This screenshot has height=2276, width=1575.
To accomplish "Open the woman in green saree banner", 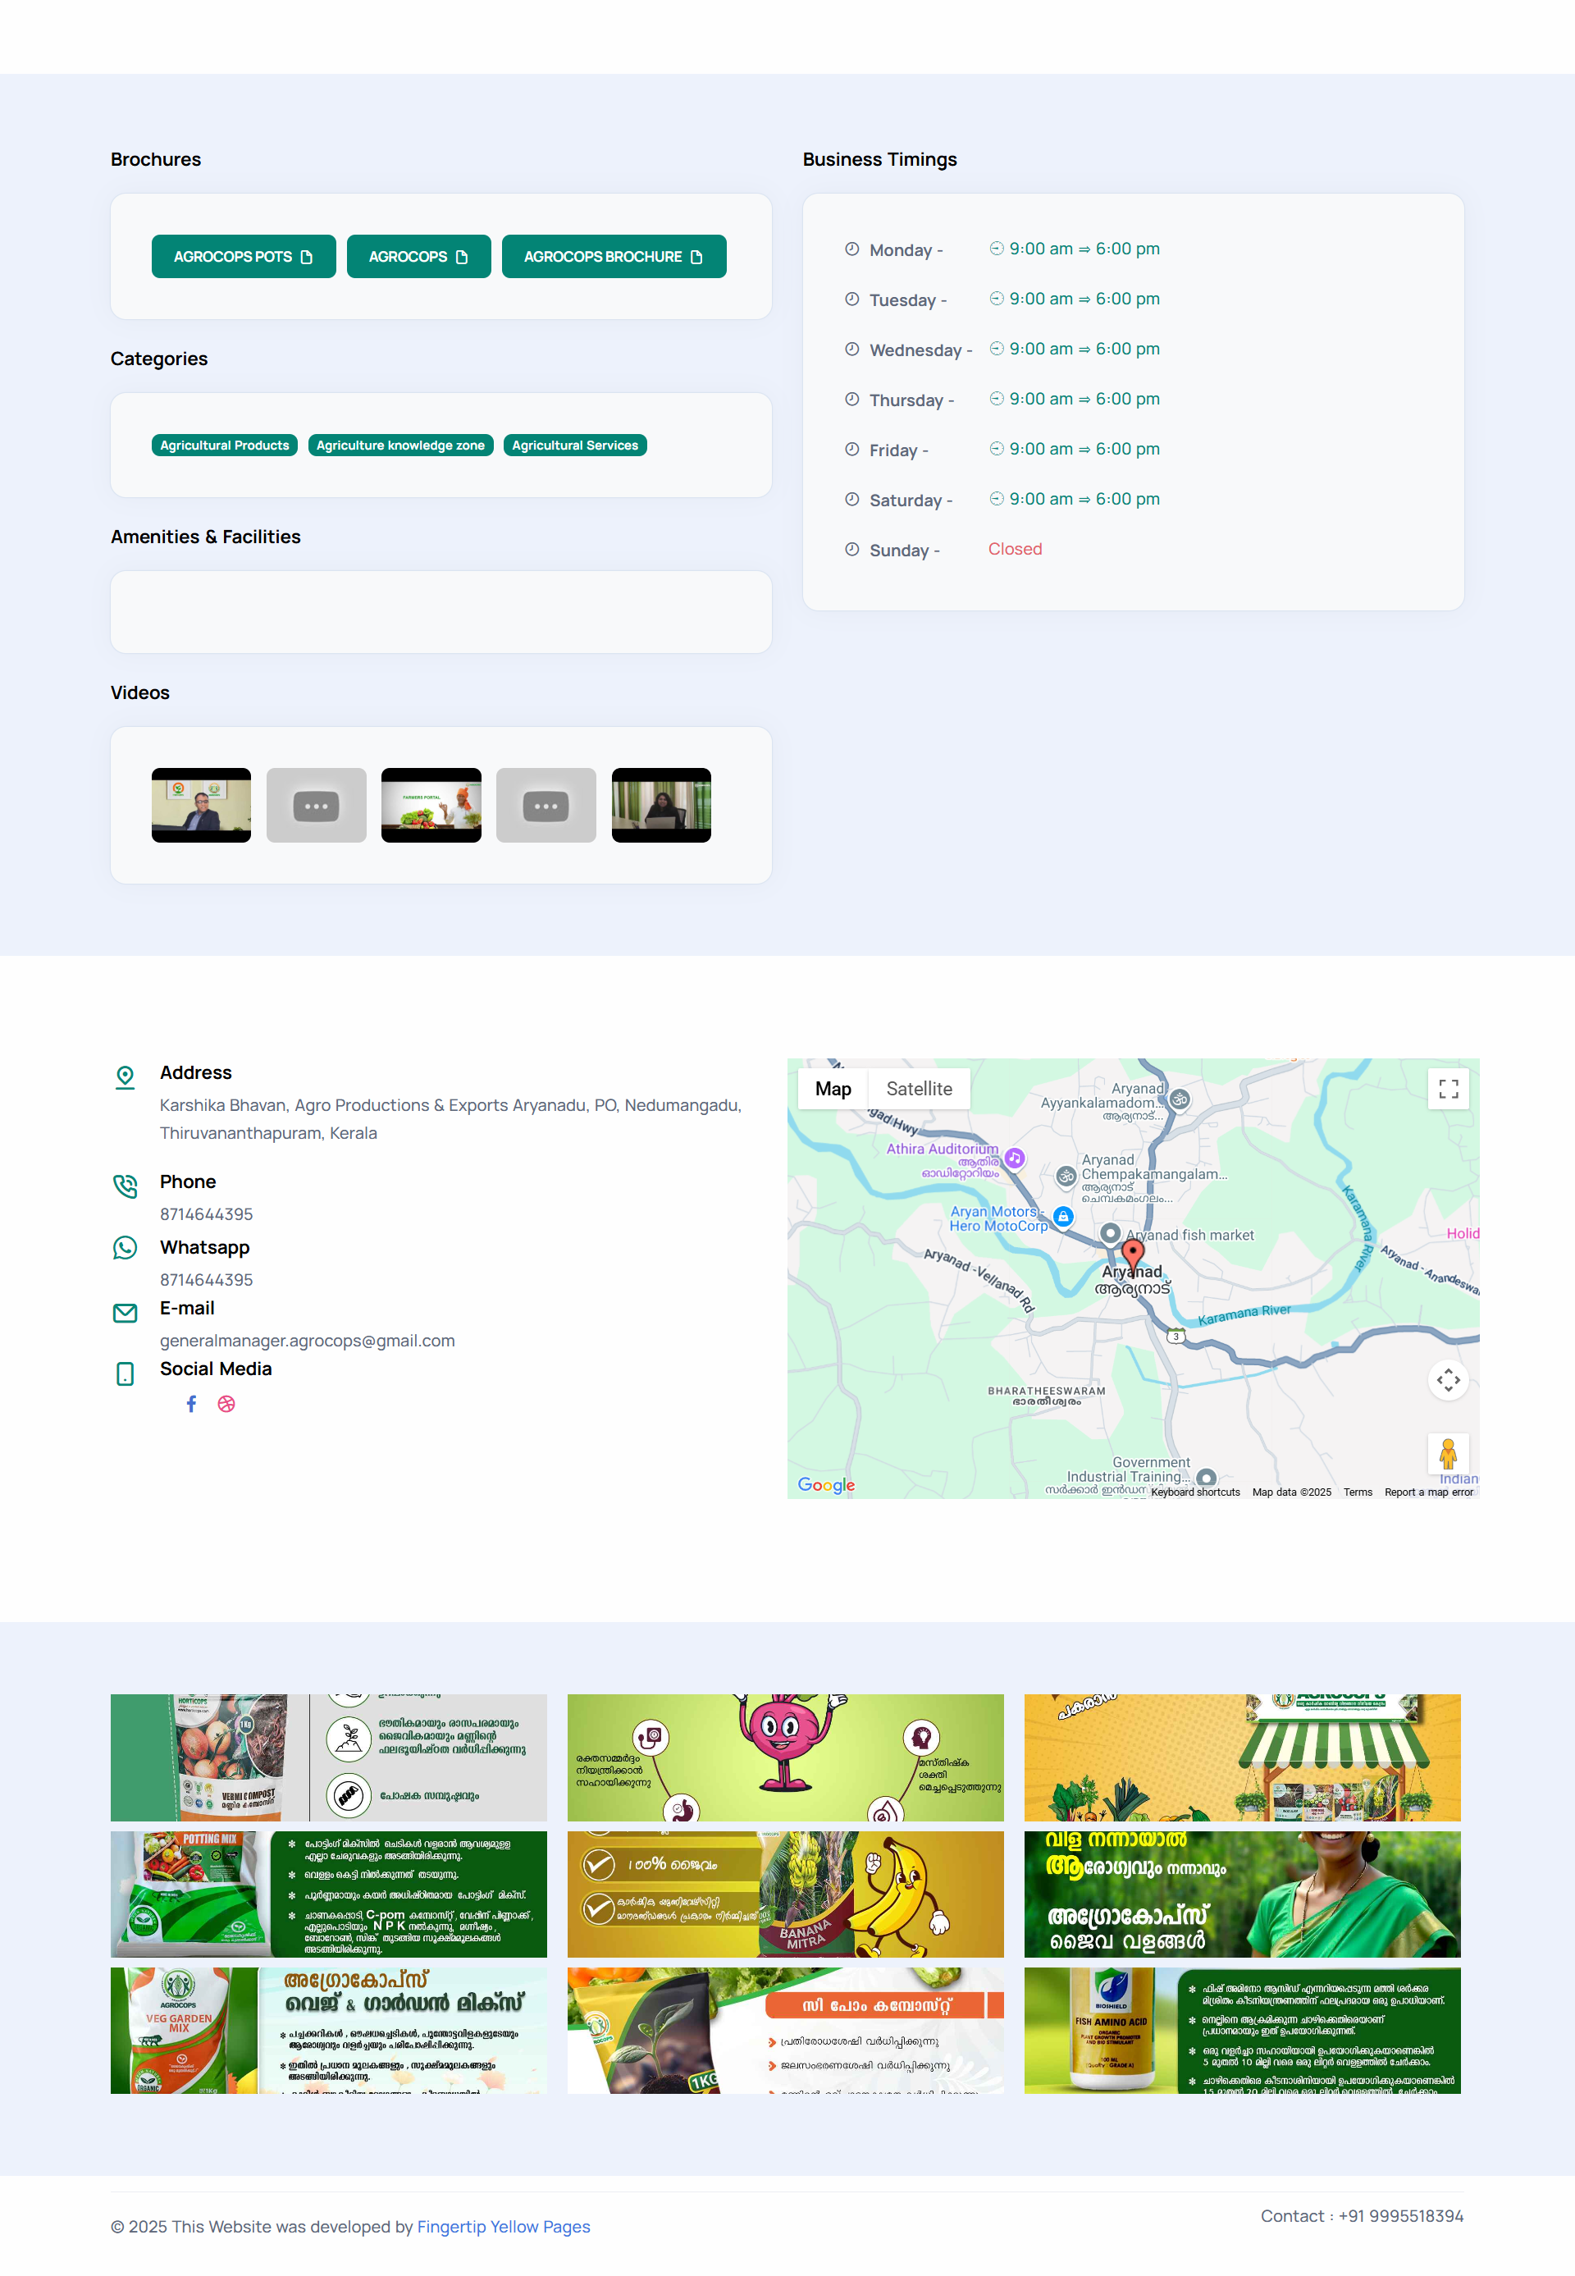I will [1243, 1894].
